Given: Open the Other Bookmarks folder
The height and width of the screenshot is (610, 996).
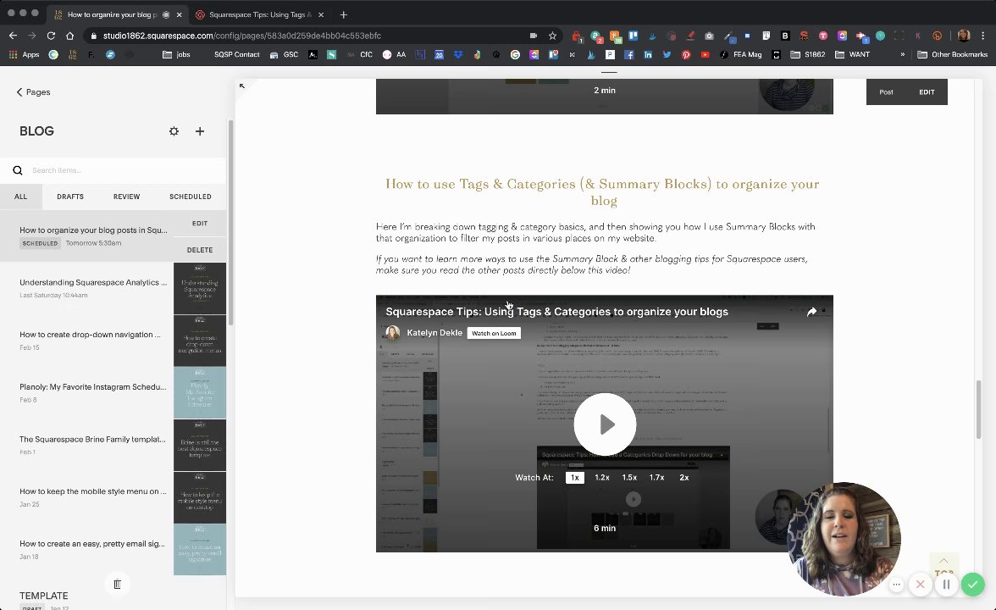Looking at the screenshot, I should pyautogui.click(x=952, y=54).
